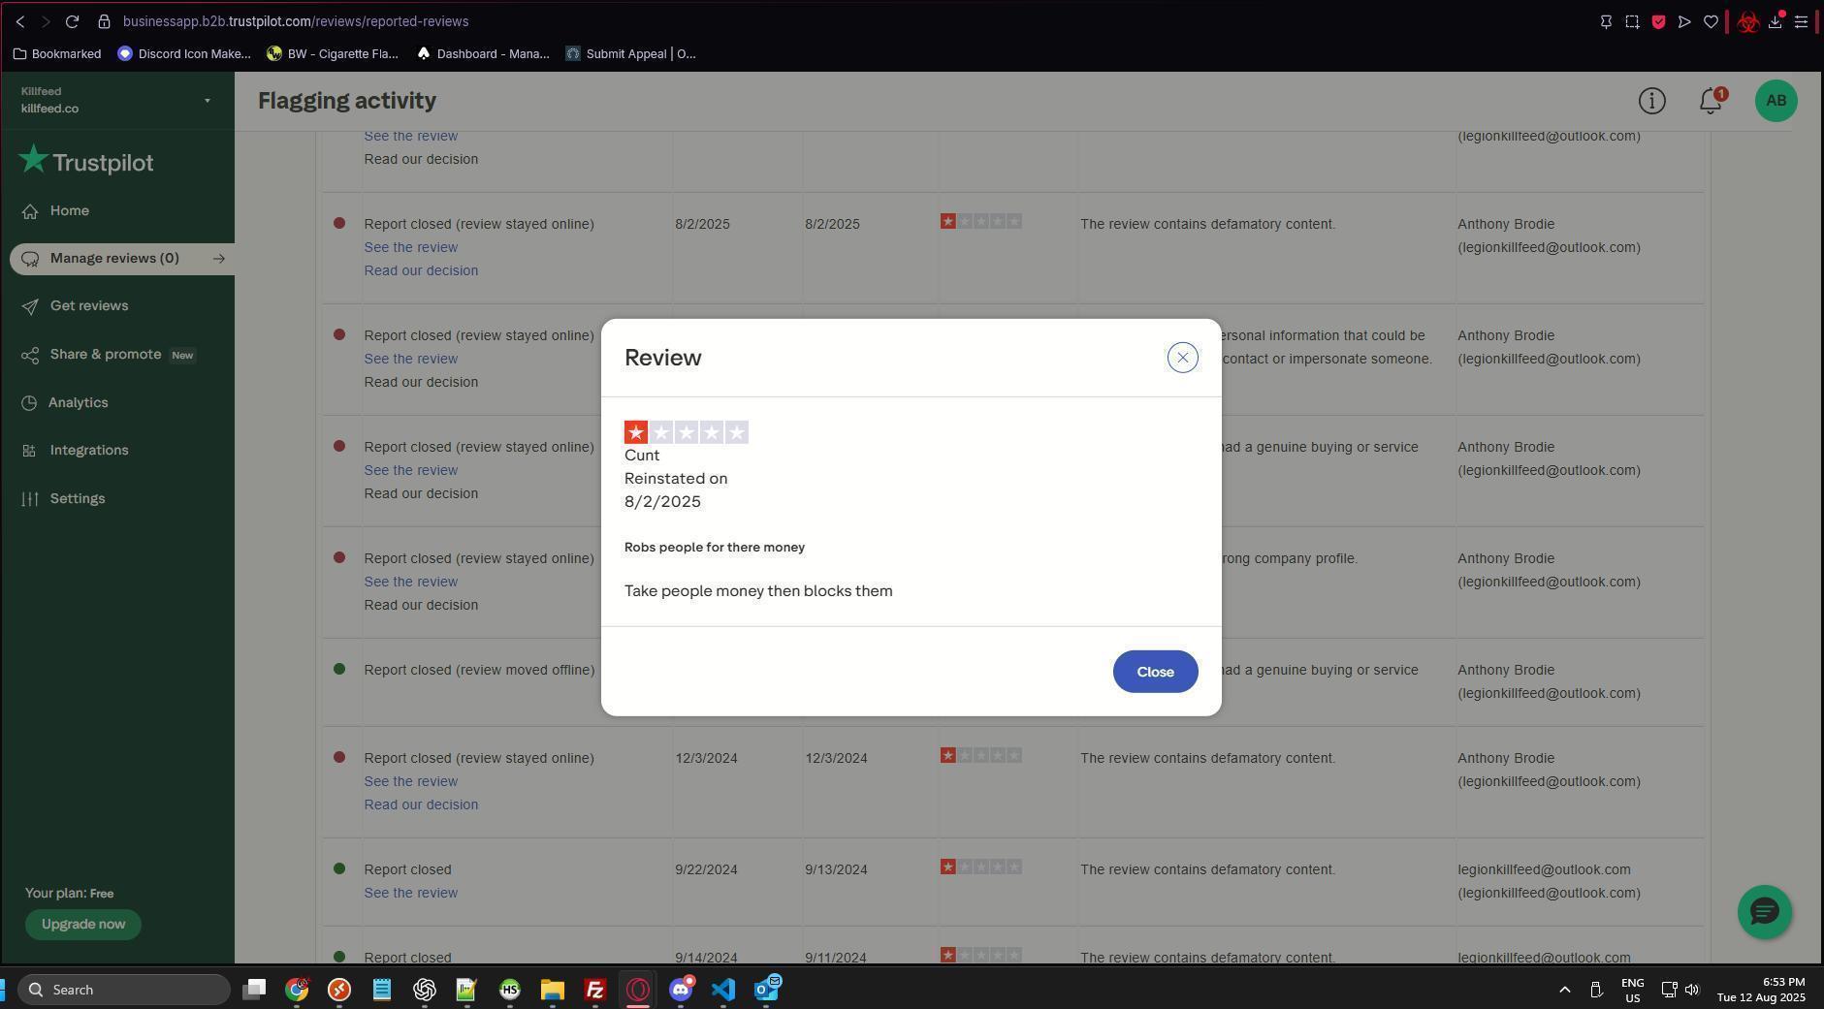Reload the page

pos(72,21)
